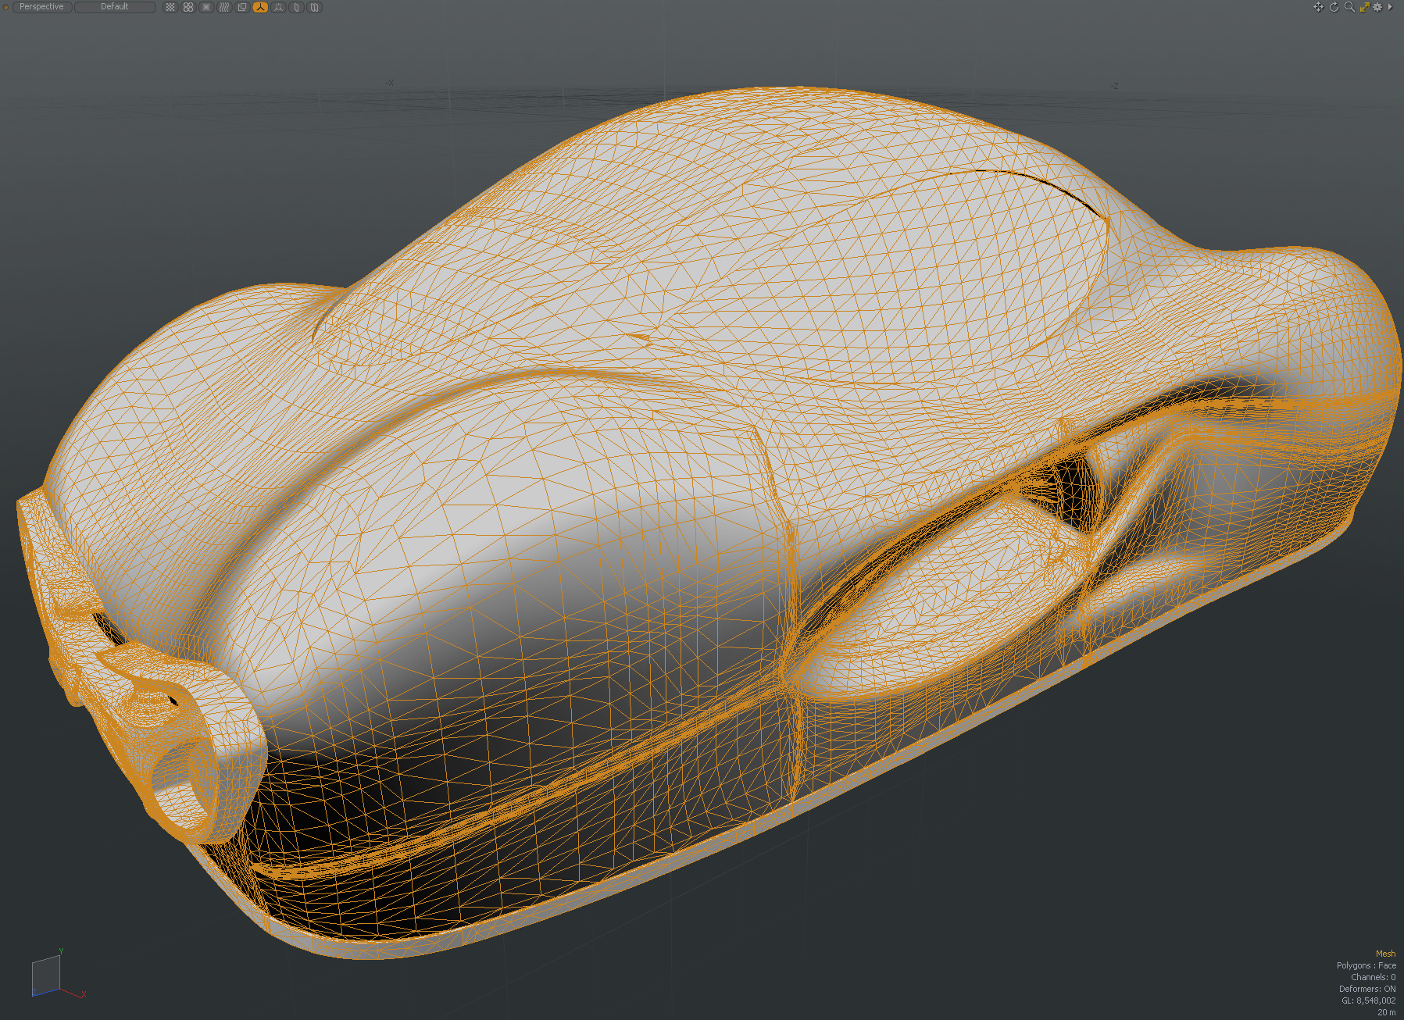The height and width of the screenshot is (1020, 1404).
Task: Click the double panel viewport icon
Action: click(315, 7)
